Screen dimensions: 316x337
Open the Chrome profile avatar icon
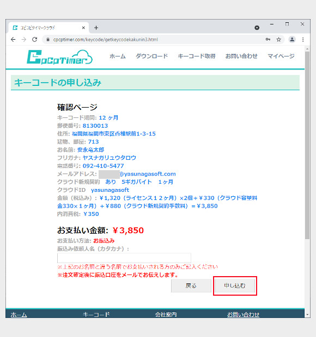(x=292, y=40)
